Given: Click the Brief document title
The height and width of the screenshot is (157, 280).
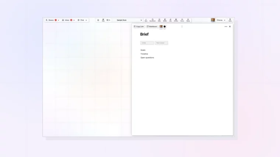Looking at the screenshot, I should pos(144,34).
